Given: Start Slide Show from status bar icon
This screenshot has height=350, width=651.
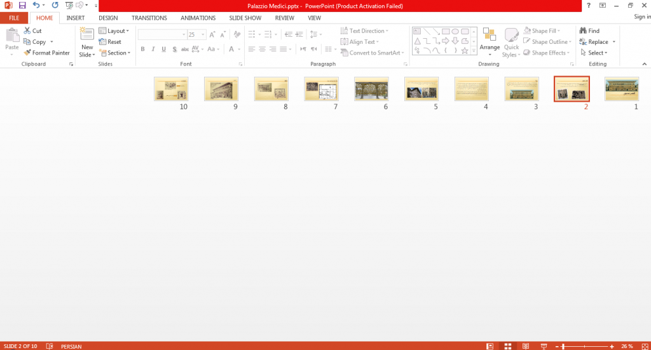Looking at the screenshot, I should (x=544, y=346).
